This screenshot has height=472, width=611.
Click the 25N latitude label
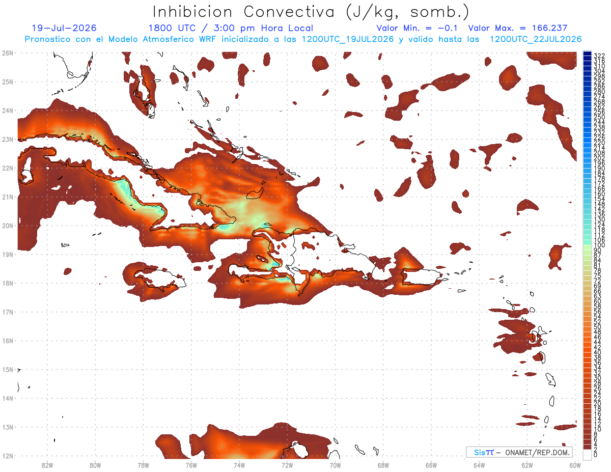[x=8, y=81]
